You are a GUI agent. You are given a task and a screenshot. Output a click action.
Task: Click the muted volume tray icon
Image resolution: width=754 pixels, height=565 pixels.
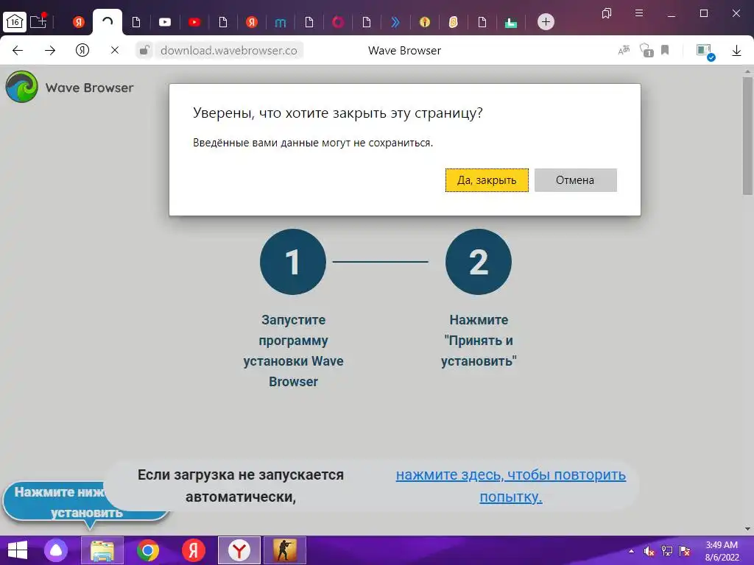coord(649,551)
